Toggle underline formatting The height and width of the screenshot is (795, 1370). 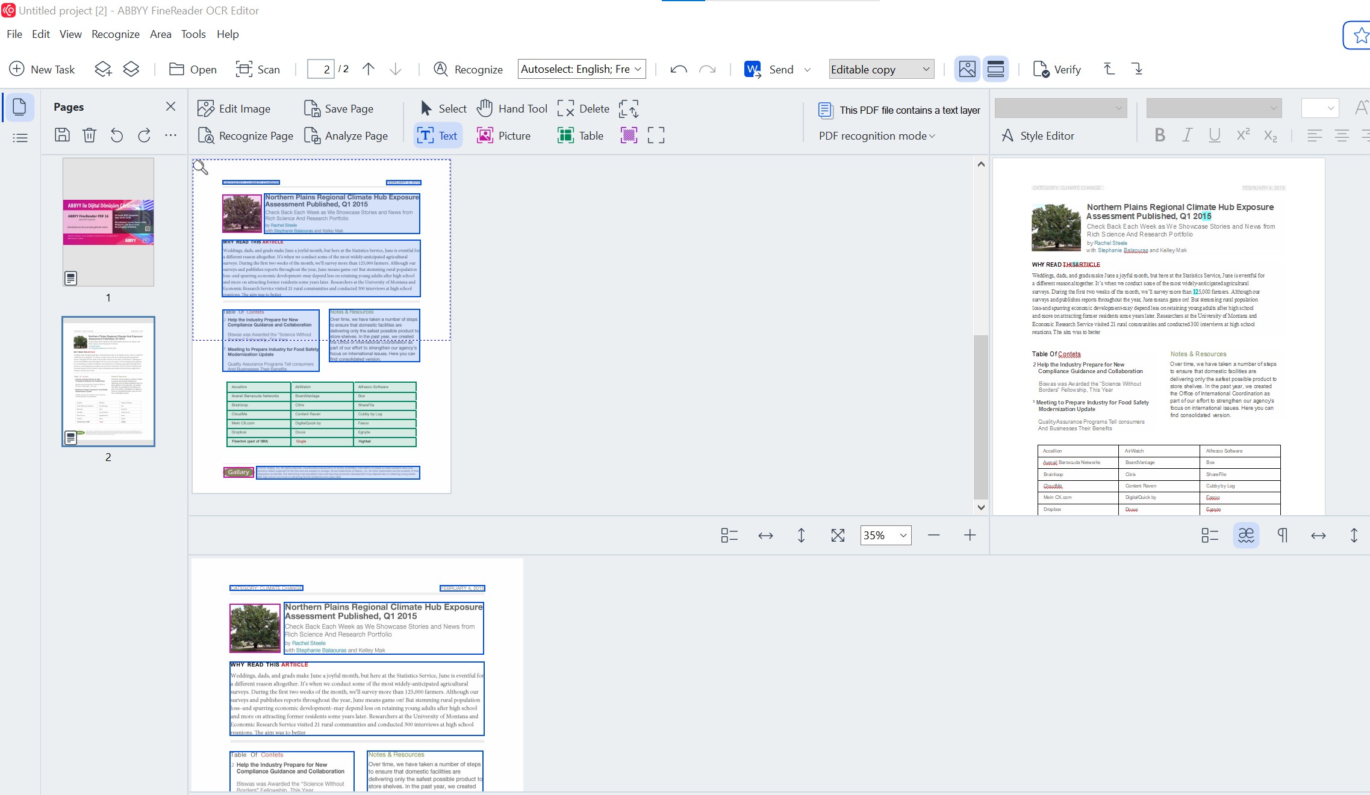click(x=1215, y=135)
